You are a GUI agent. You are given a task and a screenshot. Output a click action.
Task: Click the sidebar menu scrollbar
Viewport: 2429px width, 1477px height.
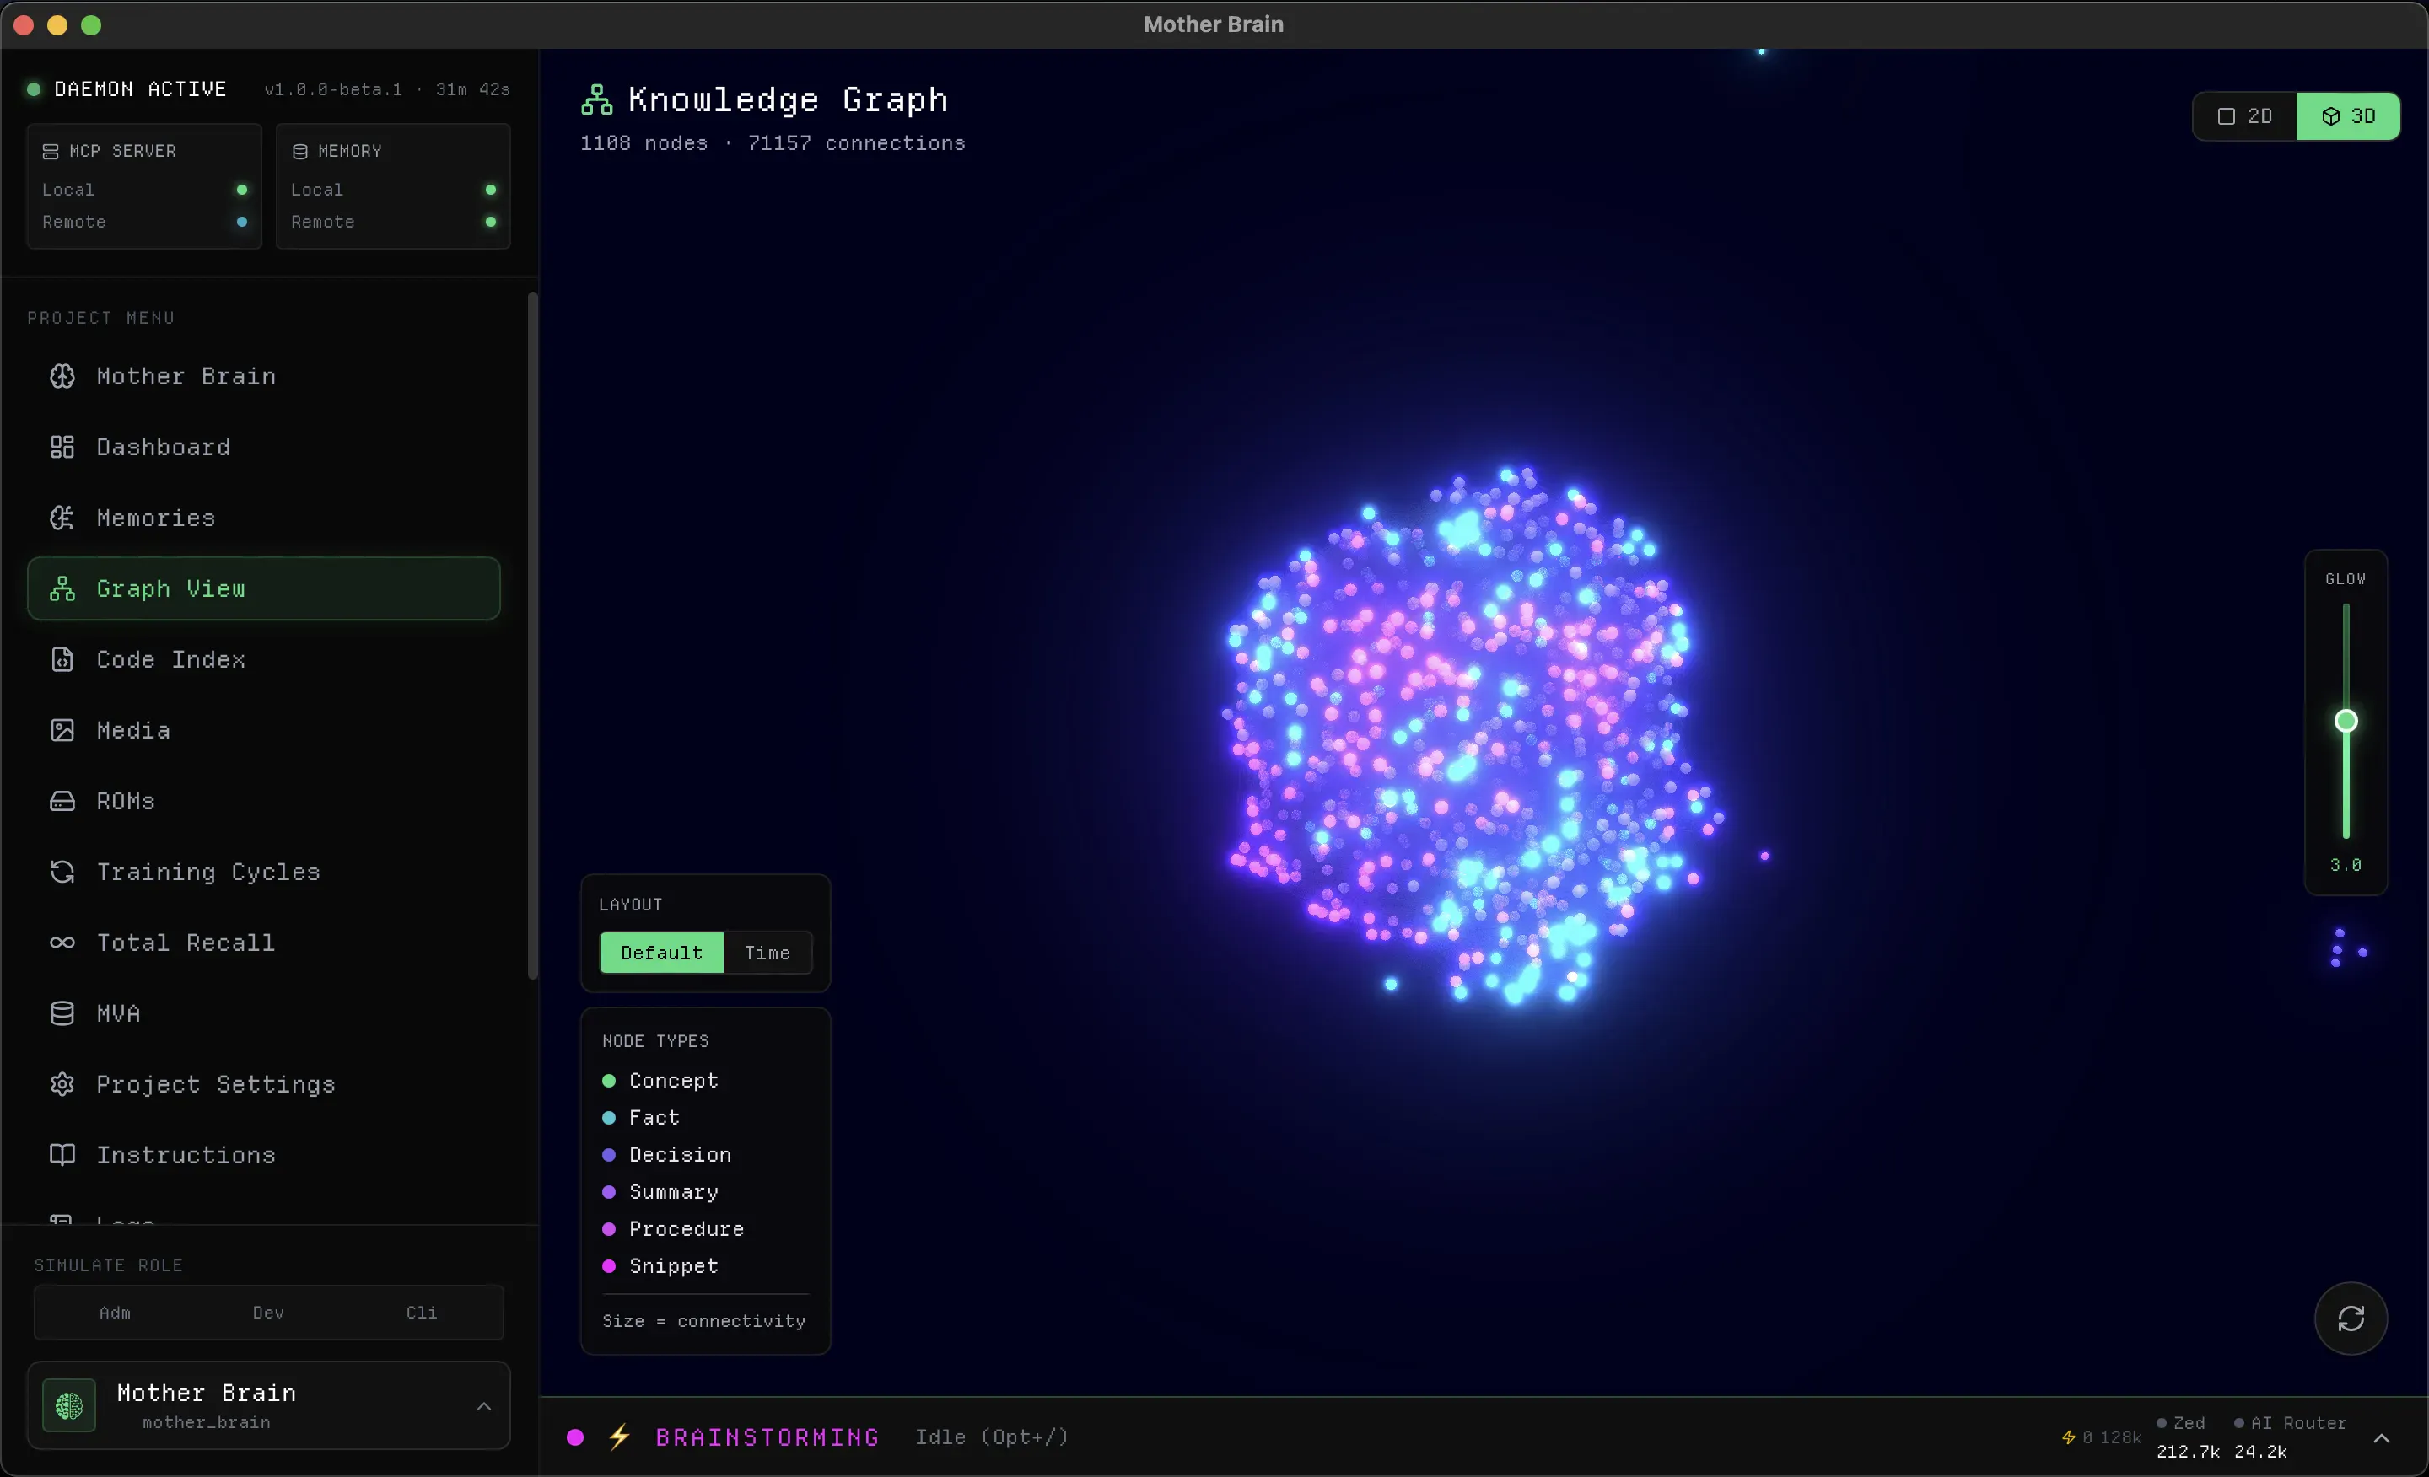coord(533,636)
